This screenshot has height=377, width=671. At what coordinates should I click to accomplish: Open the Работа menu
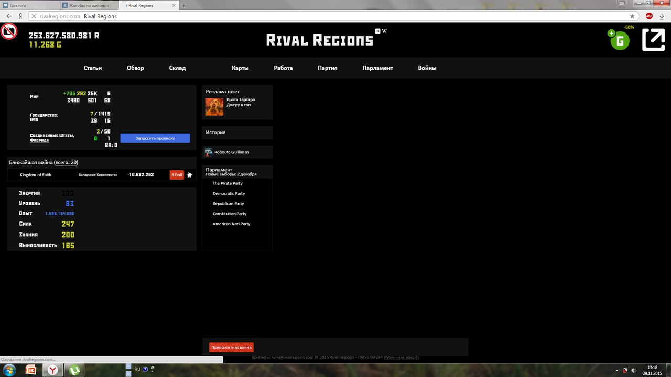point(283,68)
